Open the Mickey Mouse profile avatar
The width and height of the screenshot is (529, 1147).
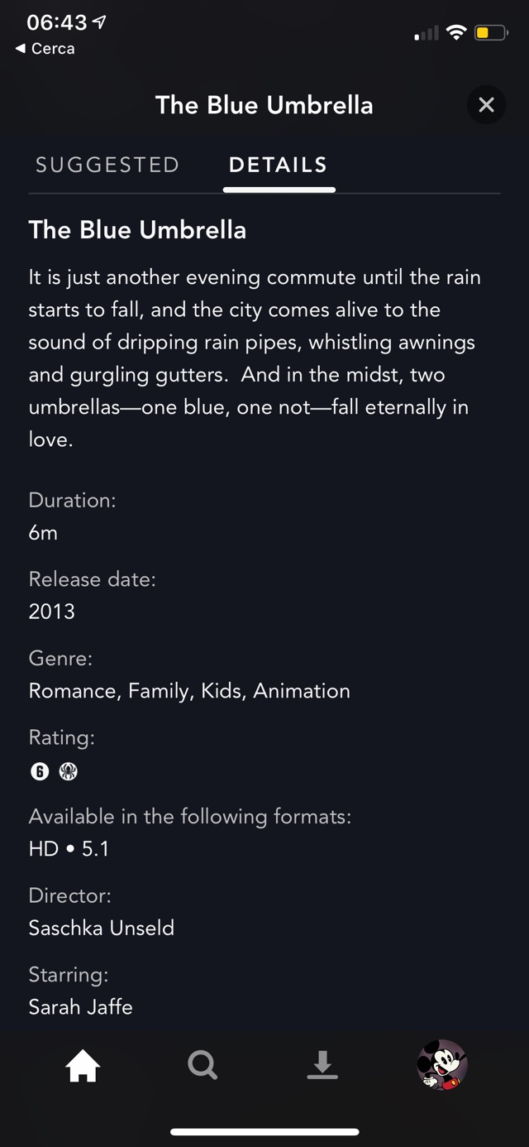442,1065
